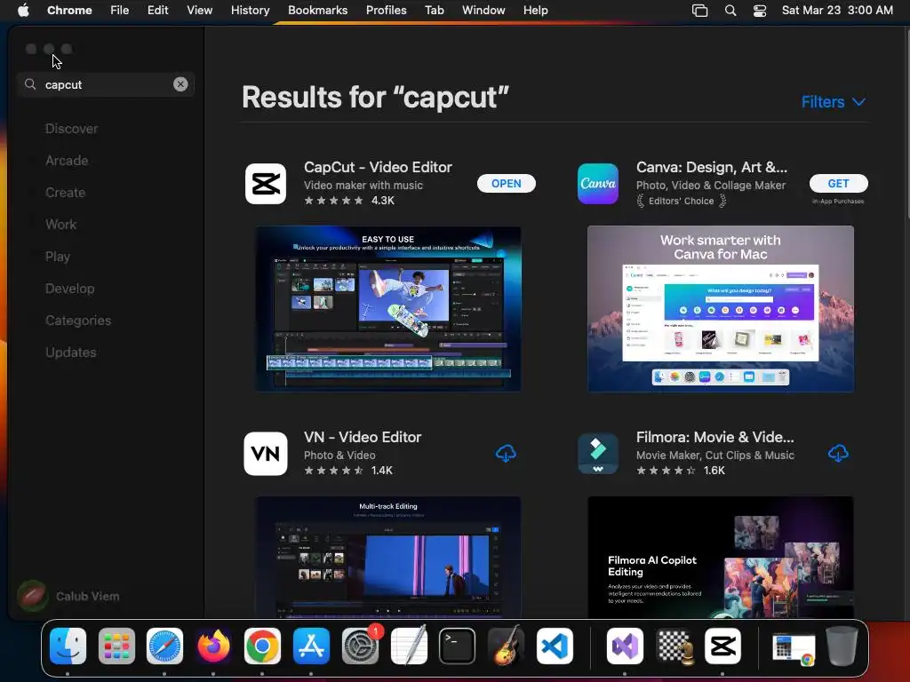The image size is (910, 682).
Task: Open Filmora AI Copilot Editing screenshot
Action: [x=720, y=558]
